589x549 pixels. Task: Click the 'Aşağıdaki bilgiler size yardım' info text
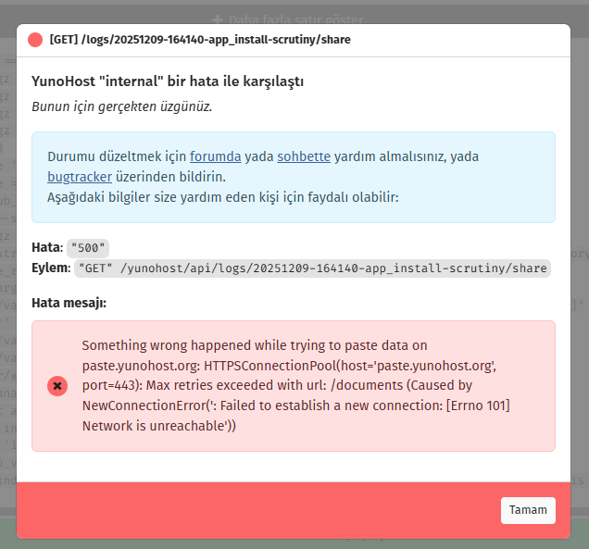coord(222,196)
